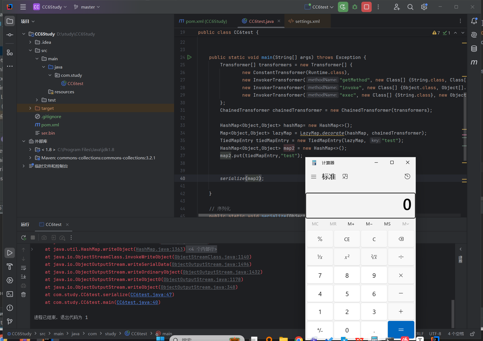Stop the process with the red stop button
The height and width of the screenshot is (341, 483).
[x=367, y=7]
